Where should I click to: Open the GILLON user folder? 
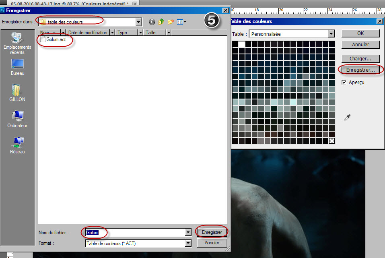click(17, 92)
